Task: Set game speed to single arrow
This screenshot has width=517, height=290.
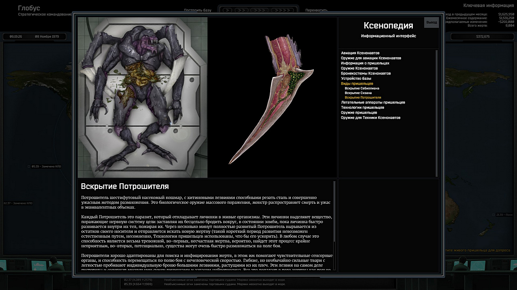Action: 227,10
